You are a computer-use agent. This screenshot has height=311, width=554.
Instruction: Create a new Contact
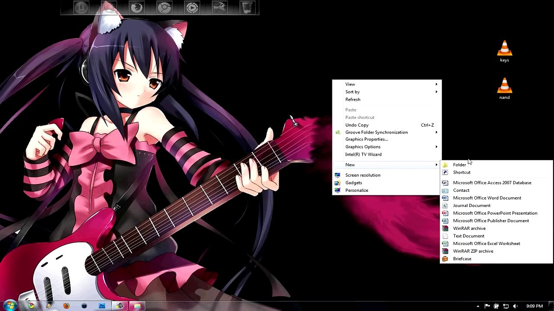[496, 190]
